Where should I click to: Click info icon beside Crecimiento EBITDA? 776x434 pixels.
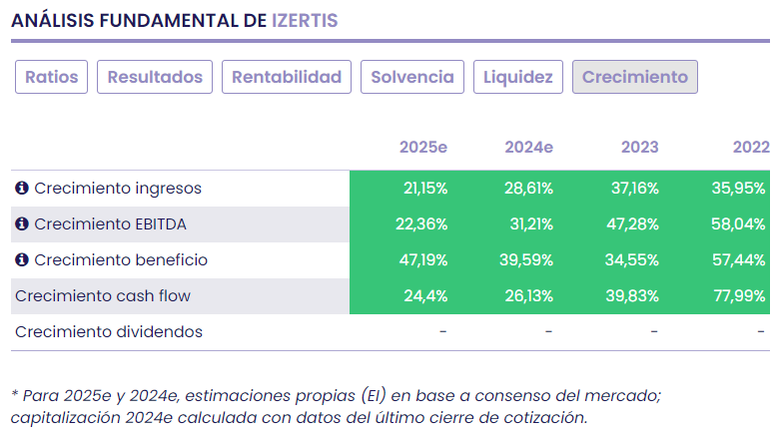pos(22,224)
